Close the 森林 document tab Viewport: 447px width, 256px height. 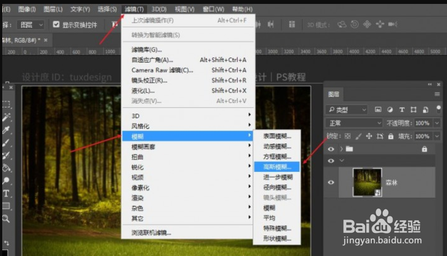coord(45,40)
